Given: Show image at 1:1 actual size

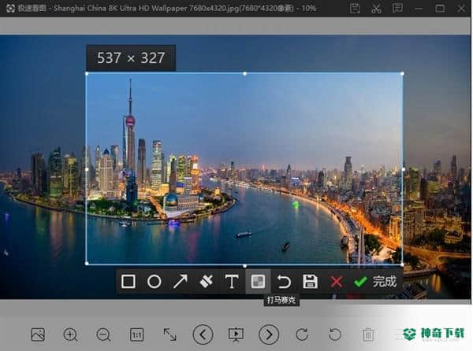Looking at the screenshot, I should [136, 334].
